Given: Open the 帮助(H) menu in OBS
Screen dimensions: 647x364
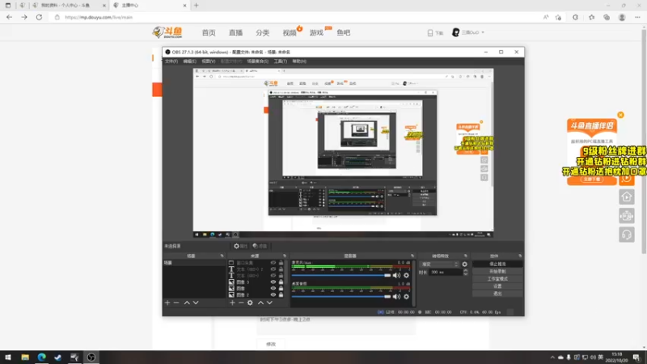Looking at the screenshot, I should pyautogui.click(x=299, y=61).
